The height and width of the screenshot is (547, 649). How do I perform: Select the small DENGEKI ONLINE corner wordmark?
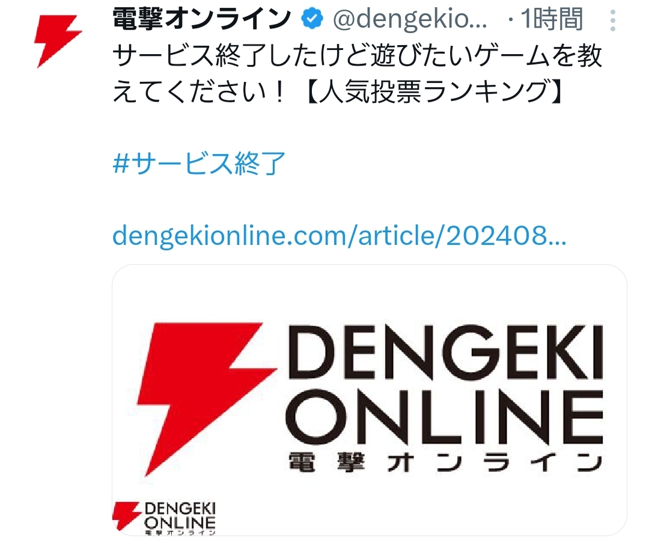pyautogui.click(x=180, y=518)
